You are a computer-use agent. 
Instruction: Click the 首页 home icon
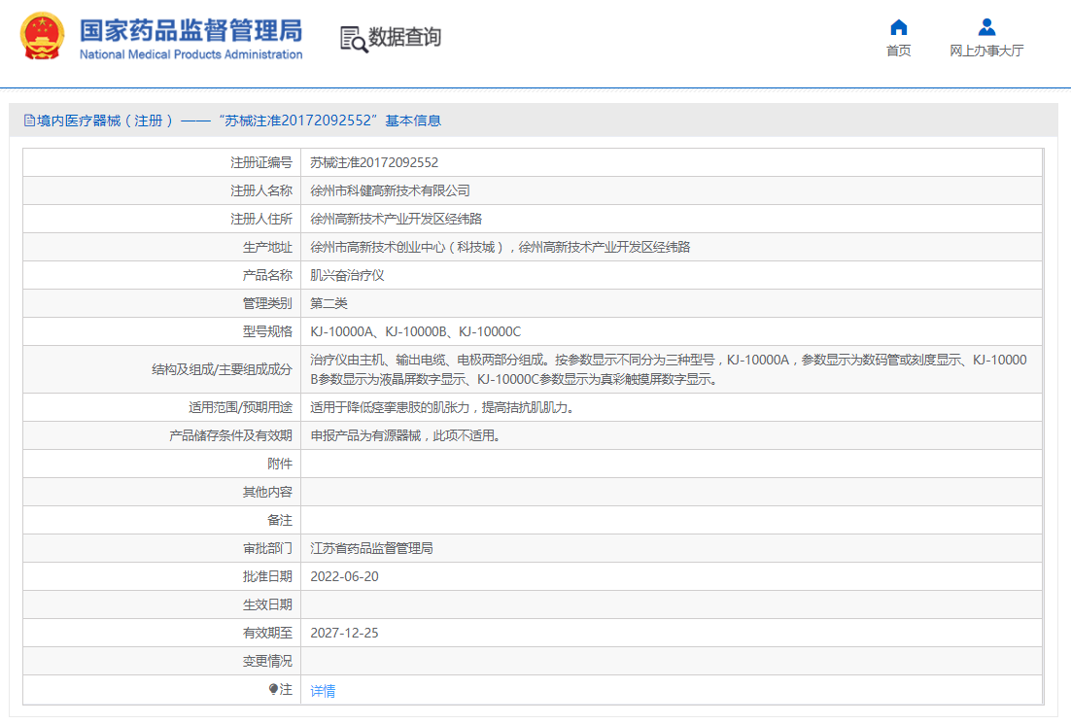click(x=898, y=27)
